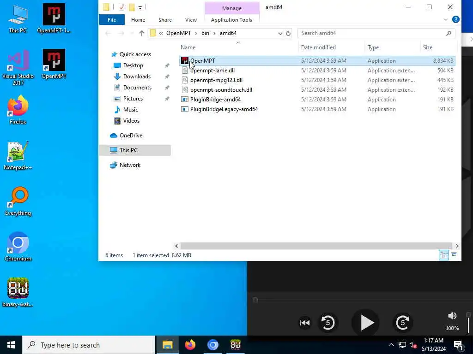Viewport: 473px width, 354px height.
Task: Switch to the Home ribbon tab
Action: tap(138, 20)
